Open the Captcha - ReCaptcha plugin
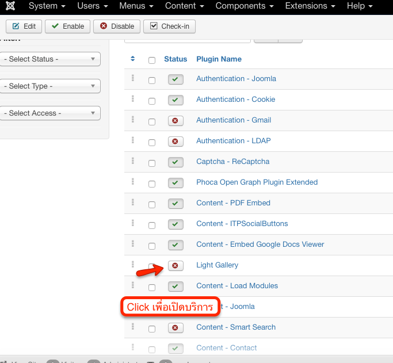The height and width of the screenshot is (363, 393). 233,162
